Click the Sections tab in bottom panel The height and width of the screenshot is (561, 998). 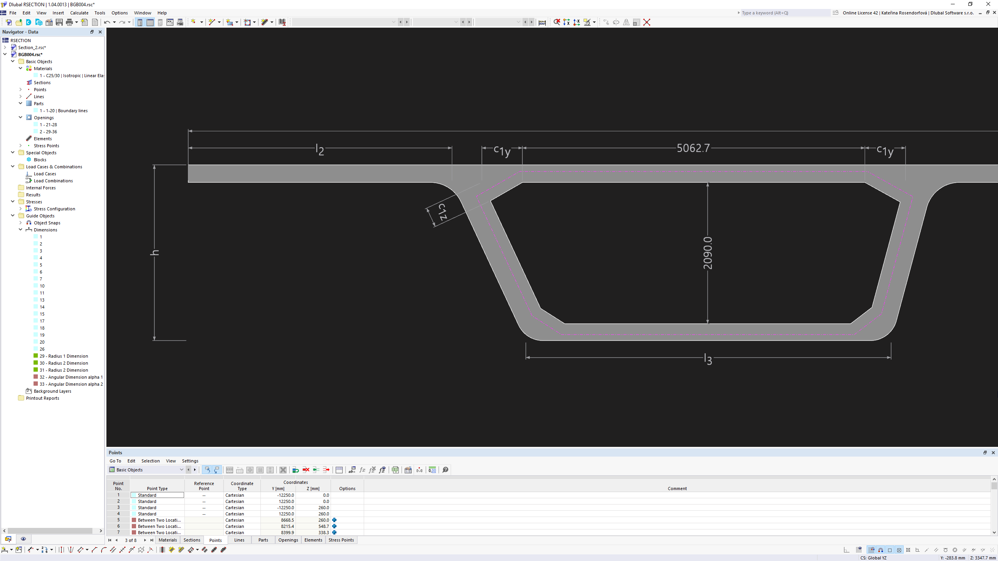click(191, 540)
